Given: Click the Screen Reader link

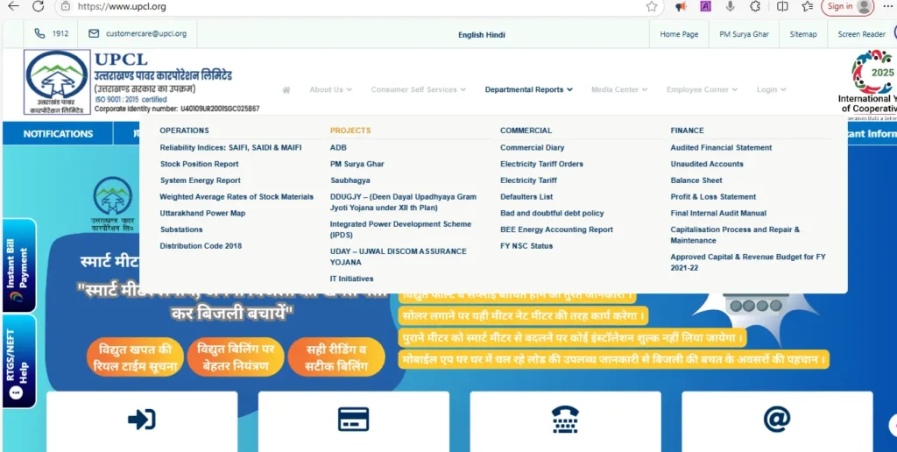Looking at the screenshot, I should coord(861,34).
